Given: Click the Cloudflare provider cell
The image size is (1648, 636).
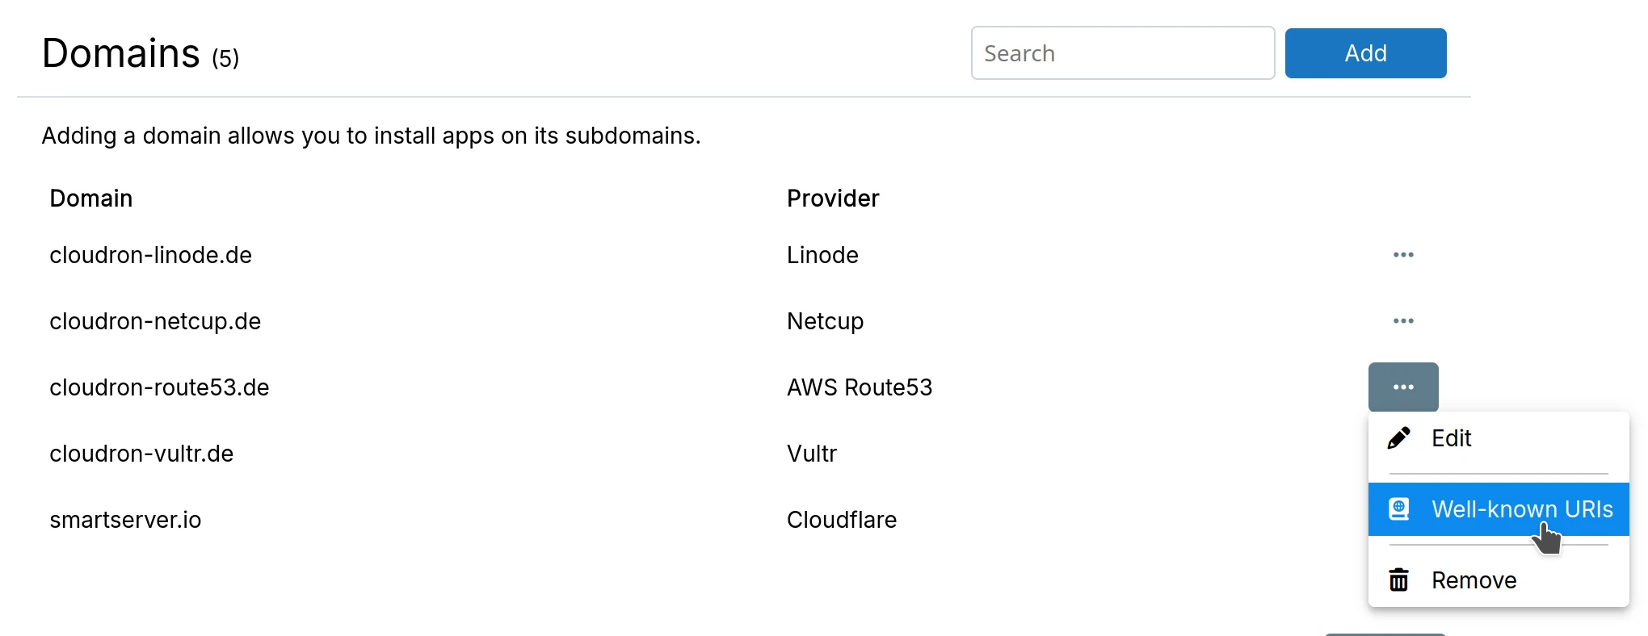Looking at the screenshot, I should click(x=842, y=520).
